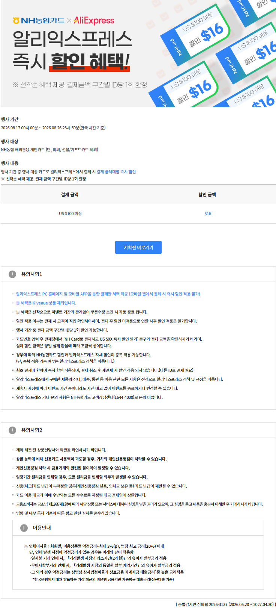Click the 결제 금액 column header
Screen dimensions: 276x612
click(x=70, y=194)
